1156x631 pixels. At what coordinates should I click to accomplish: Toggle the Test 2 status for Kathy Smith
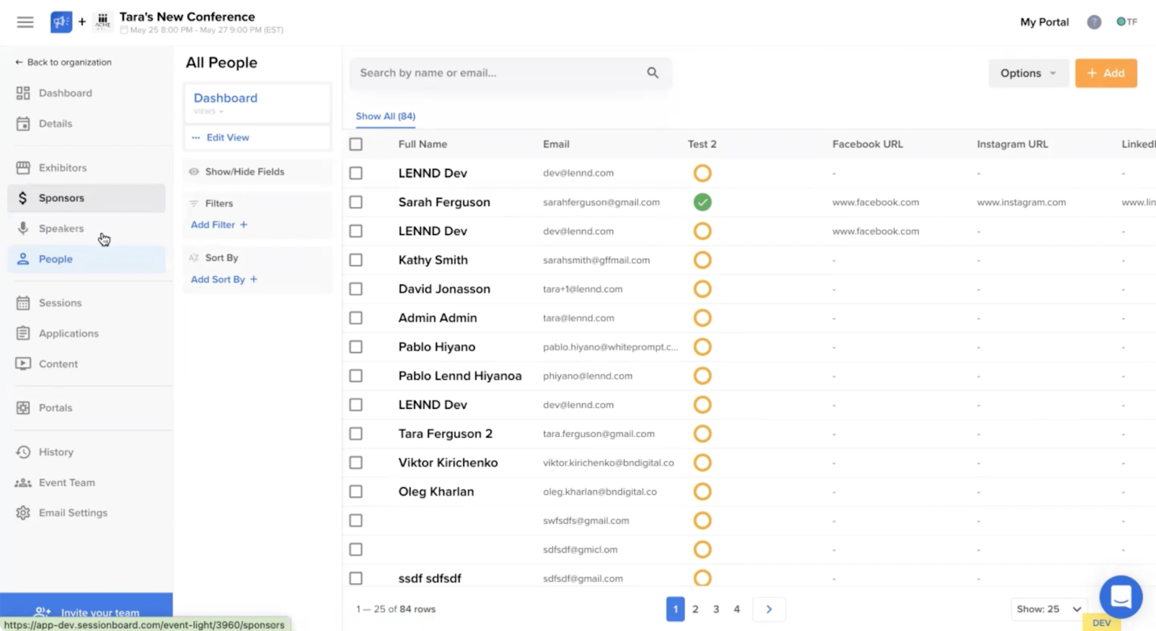[702, 260]
